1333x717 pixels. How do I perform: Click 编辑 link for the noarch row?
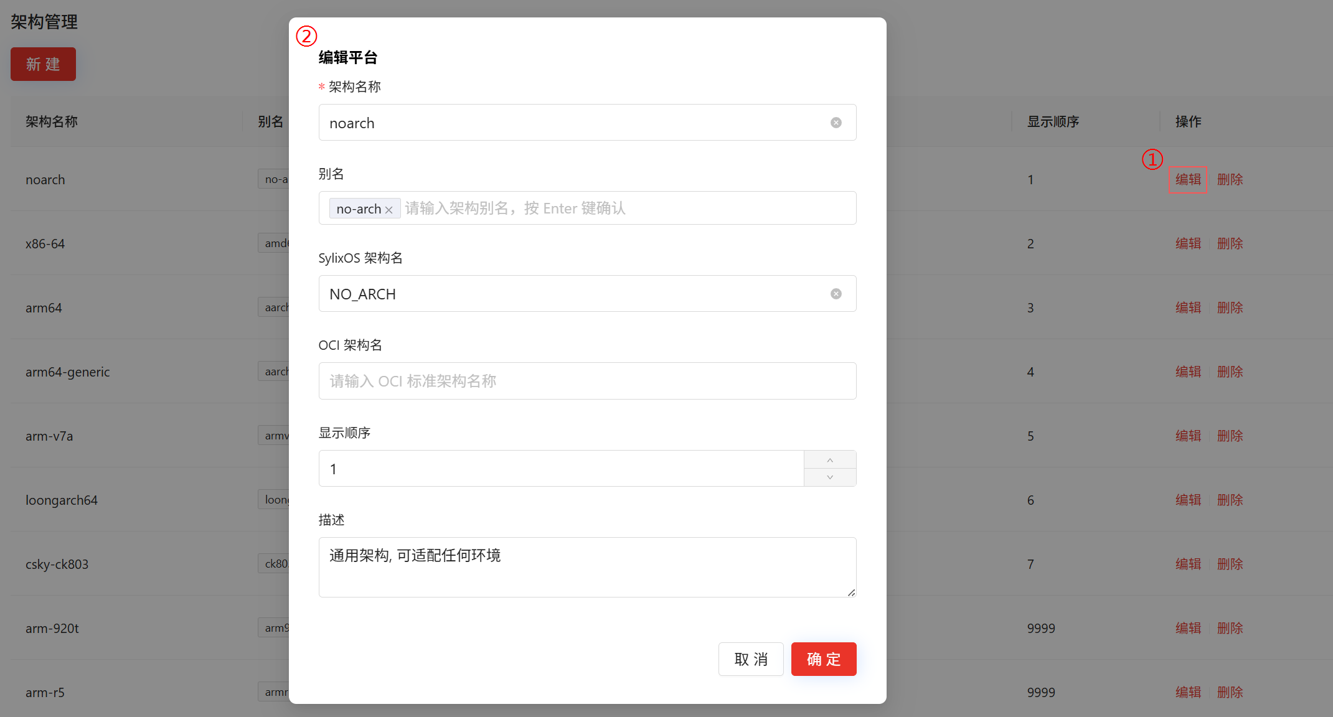1188,180
